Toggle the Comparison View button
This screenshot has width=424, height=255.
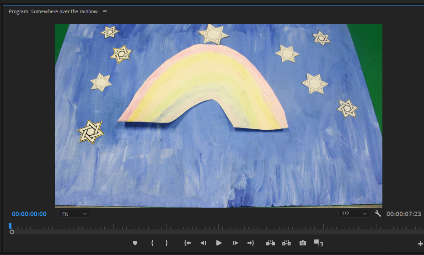pos(319,243)
